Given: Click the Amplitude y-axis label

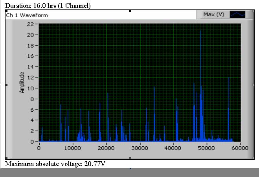Looking at the screenshot, I should 22,83.
